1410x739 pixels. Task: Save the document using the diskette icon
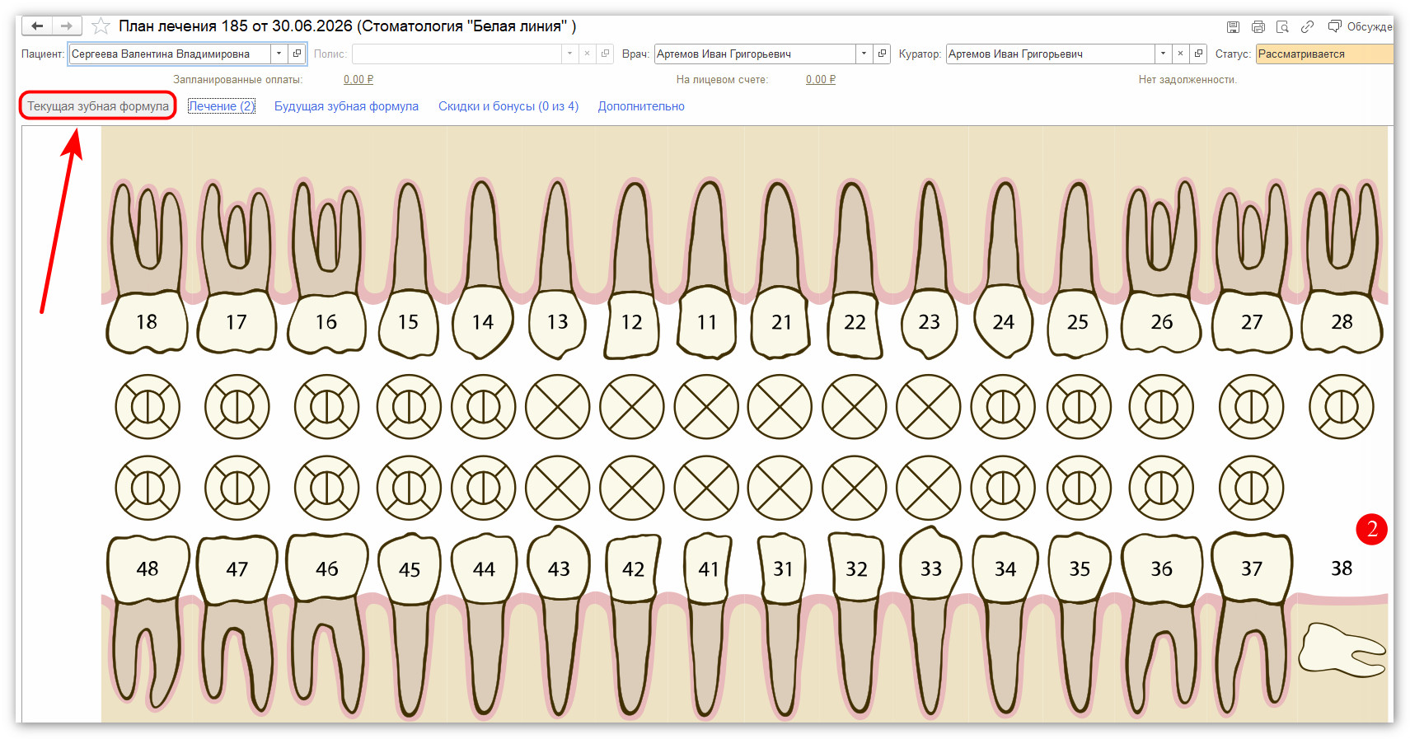click(x=1233, y=27)
